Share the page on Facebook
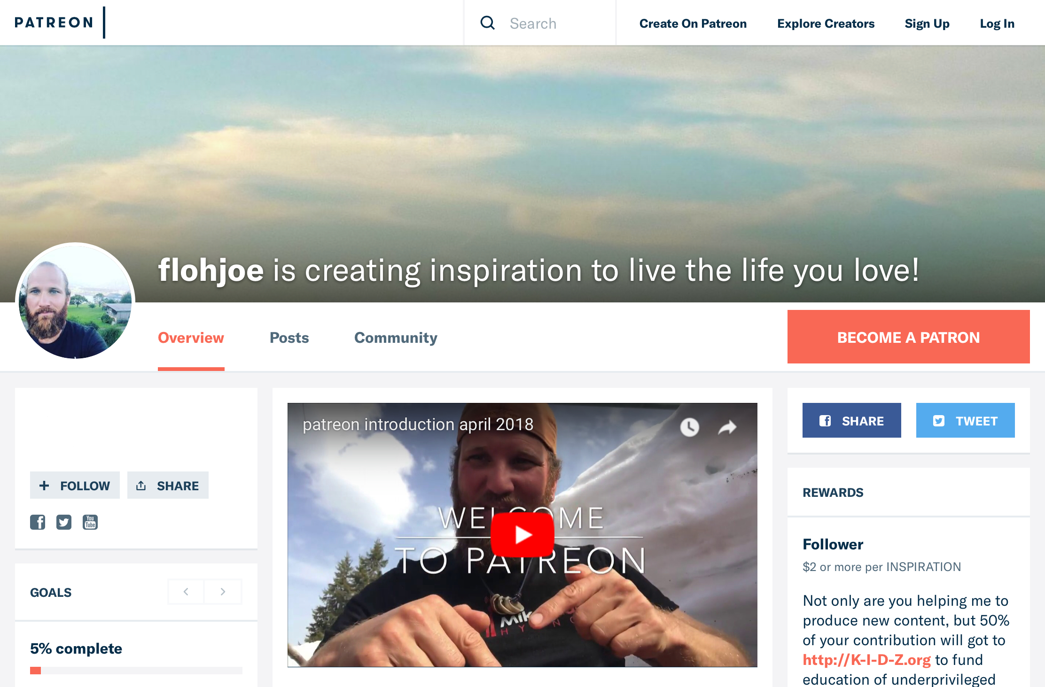Screen dimensions: 1045x687 (852, 420)
